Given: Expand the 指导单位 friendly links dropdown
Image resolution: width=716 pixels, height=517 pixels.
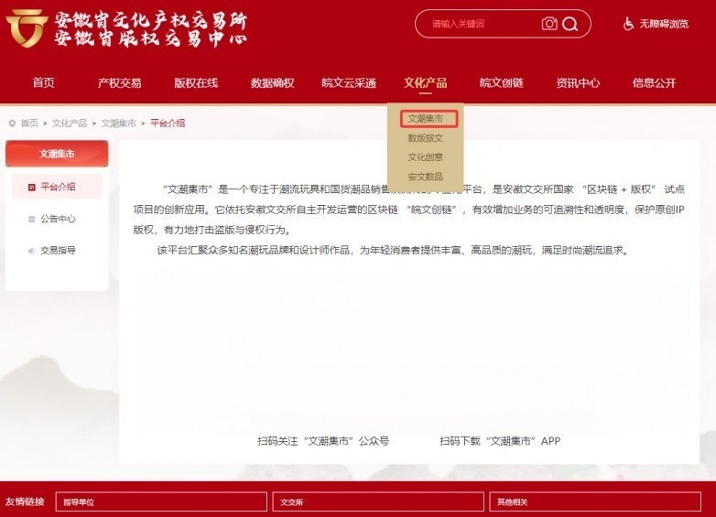Looking at the screenshot, I should coord(161,502).
